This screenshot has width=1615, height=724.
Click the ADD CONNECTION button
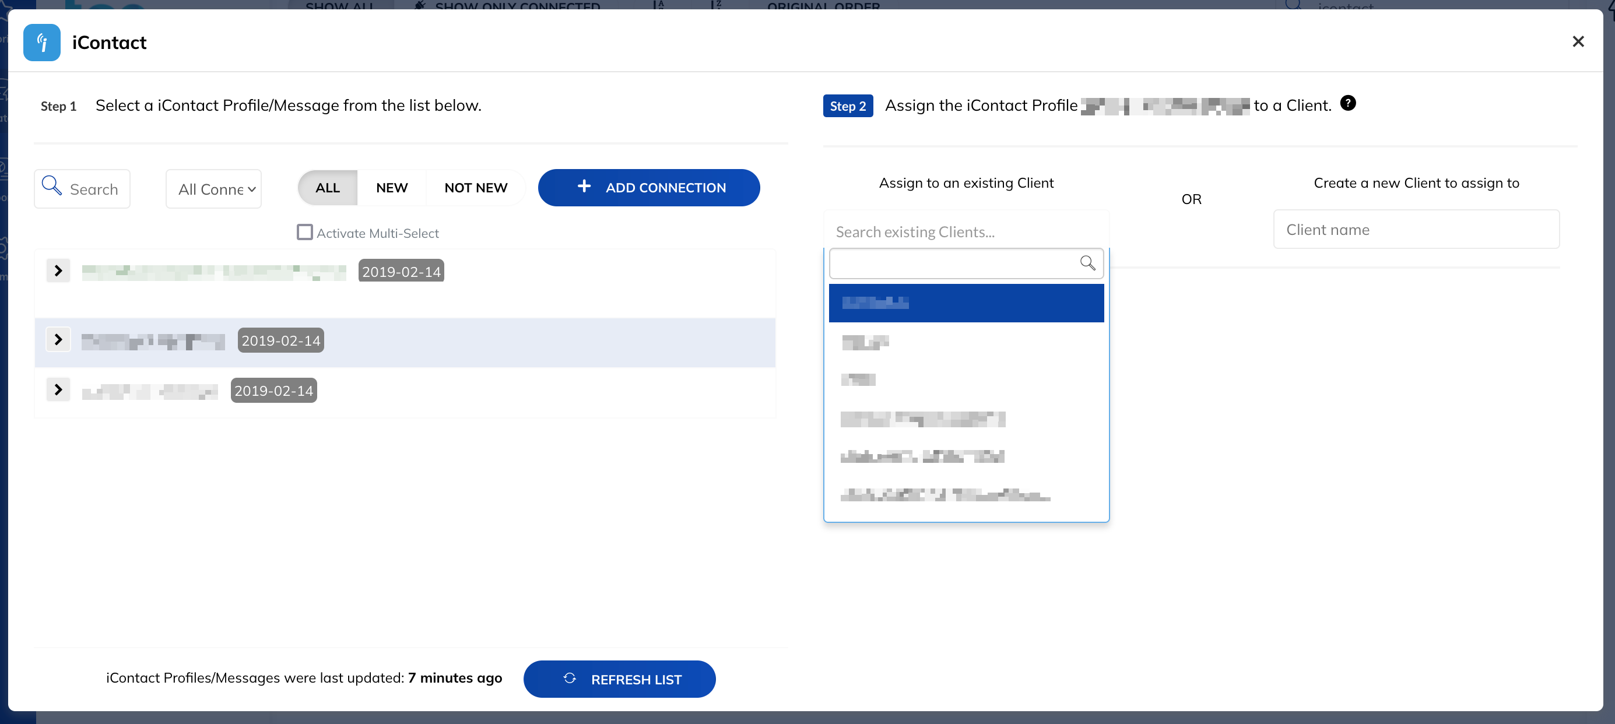pos(649,188)
